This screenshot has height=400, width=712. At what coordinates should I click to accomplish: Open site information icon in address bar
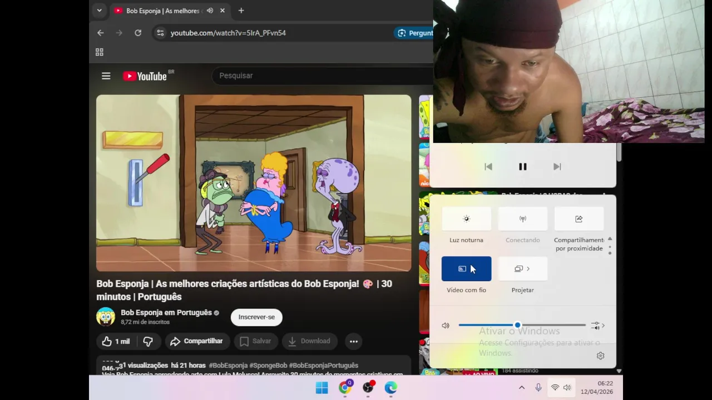point(160,33)
